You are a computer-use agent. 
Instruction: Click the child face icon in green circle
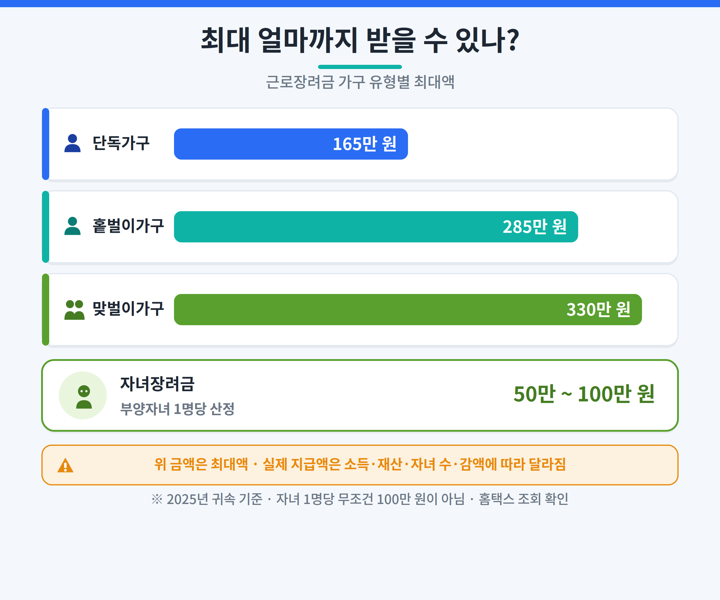(84, 397)
